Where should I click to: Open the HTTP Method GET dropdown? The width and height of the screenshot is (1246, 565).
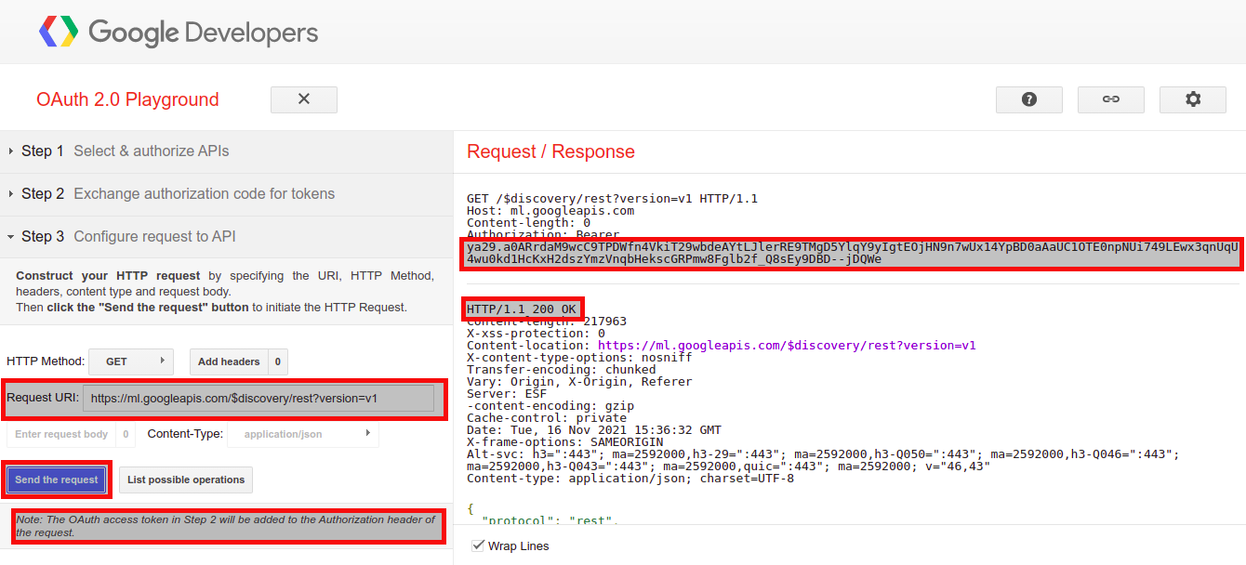(x=130, y=361)
